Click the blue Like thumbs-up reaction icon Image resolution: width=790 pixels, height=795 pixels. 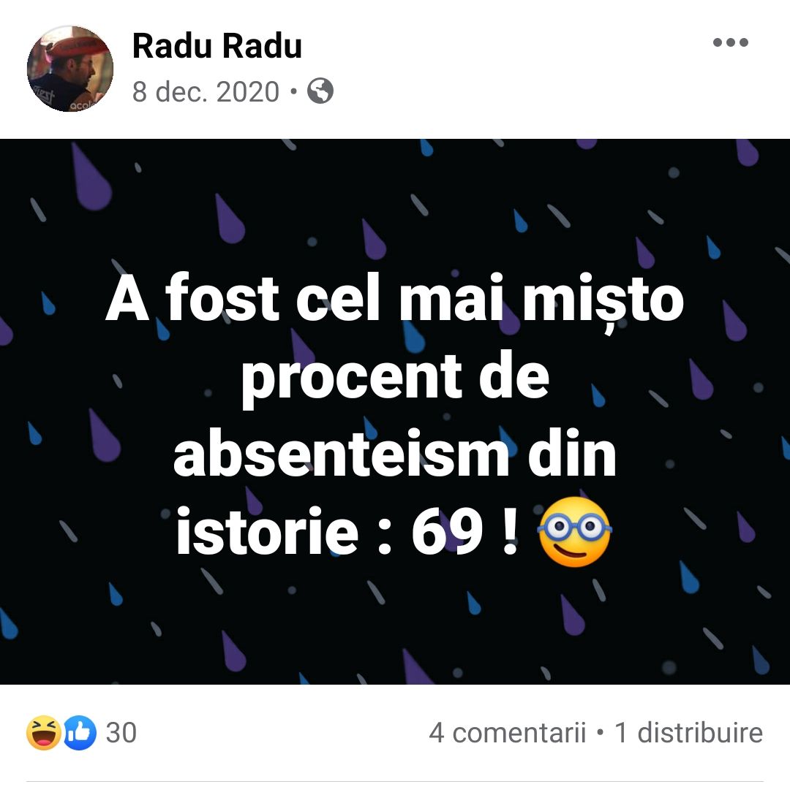coord(80,733)
